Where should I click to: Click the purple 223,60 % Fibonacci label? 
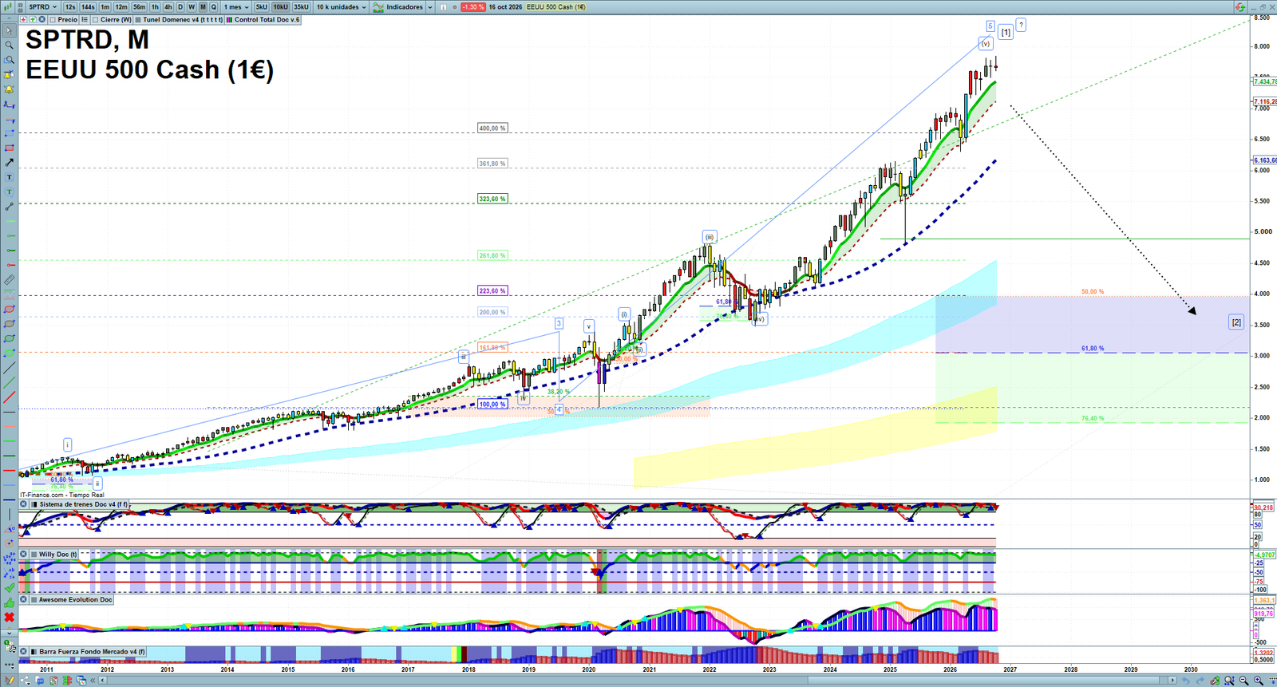click(x=492, y=291)
